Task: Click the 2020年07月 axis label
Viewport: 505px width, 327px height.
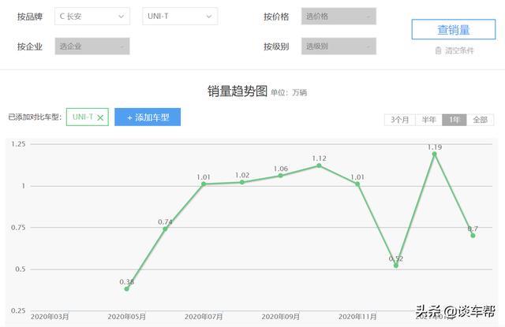Action: 204,317
